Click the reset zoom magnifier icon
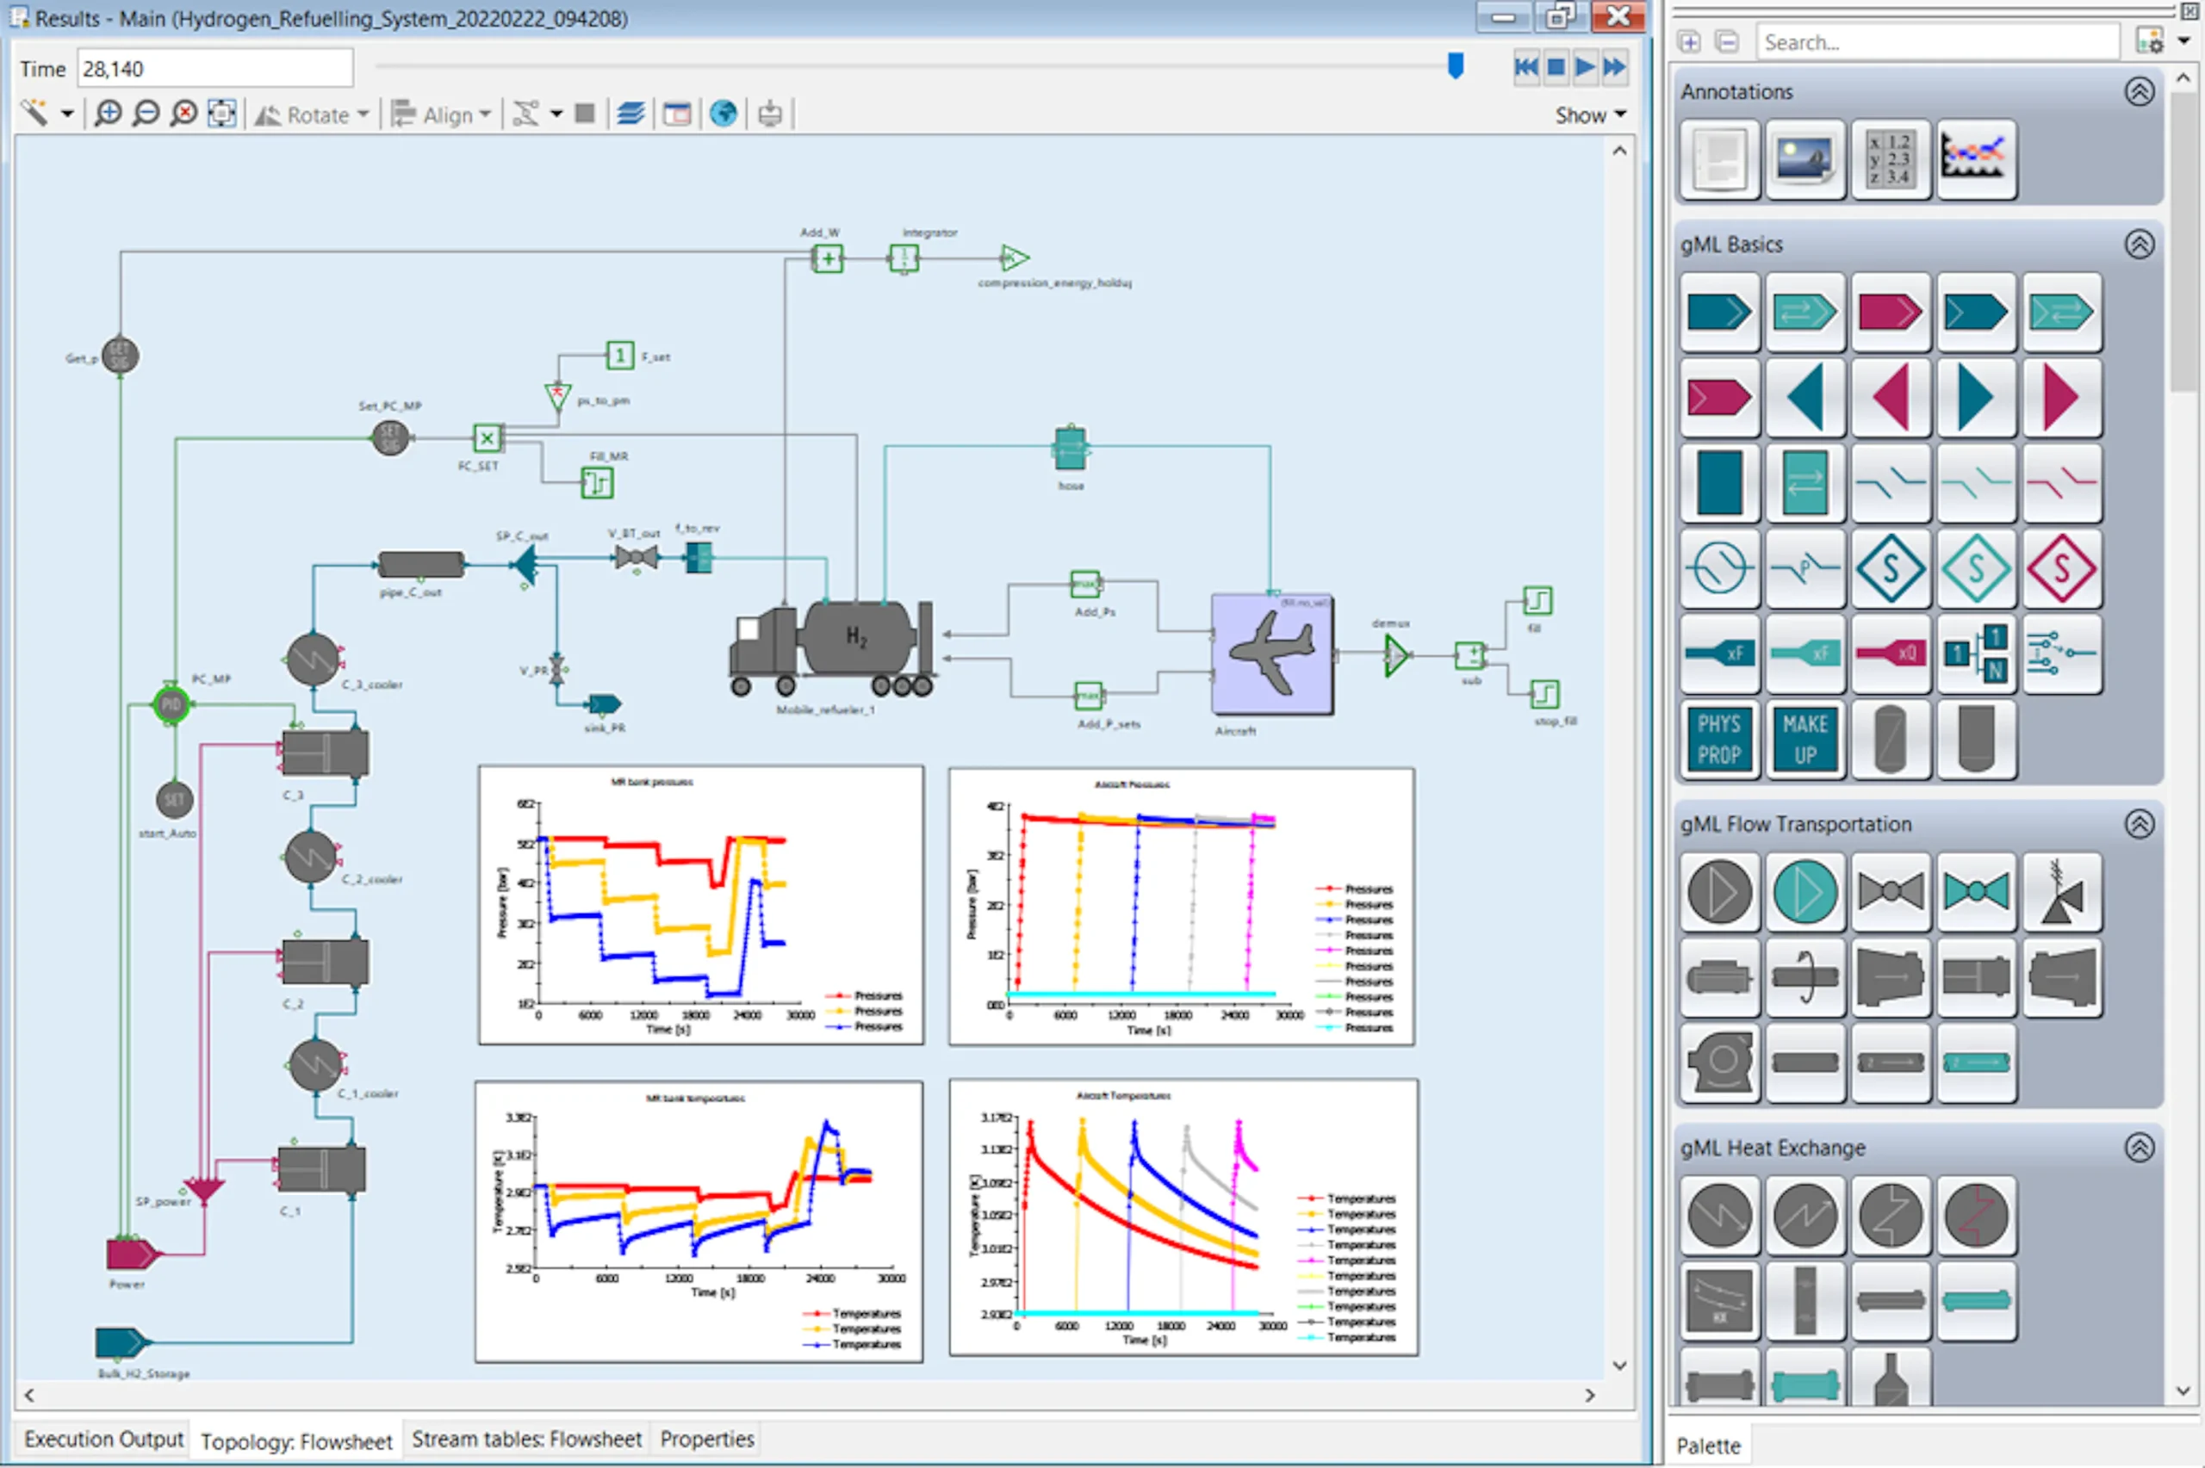Screen dimensions: 2205x1468 point(184,115)
